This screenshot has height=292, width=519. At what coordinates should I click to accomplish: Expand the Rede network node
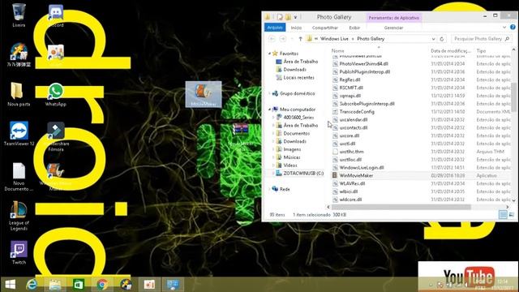point(270,189)
